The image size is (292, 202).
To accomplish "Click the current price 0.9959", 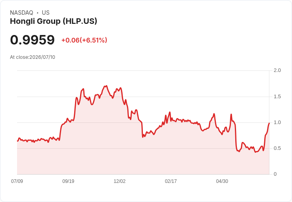I will (x=33, y=40).
